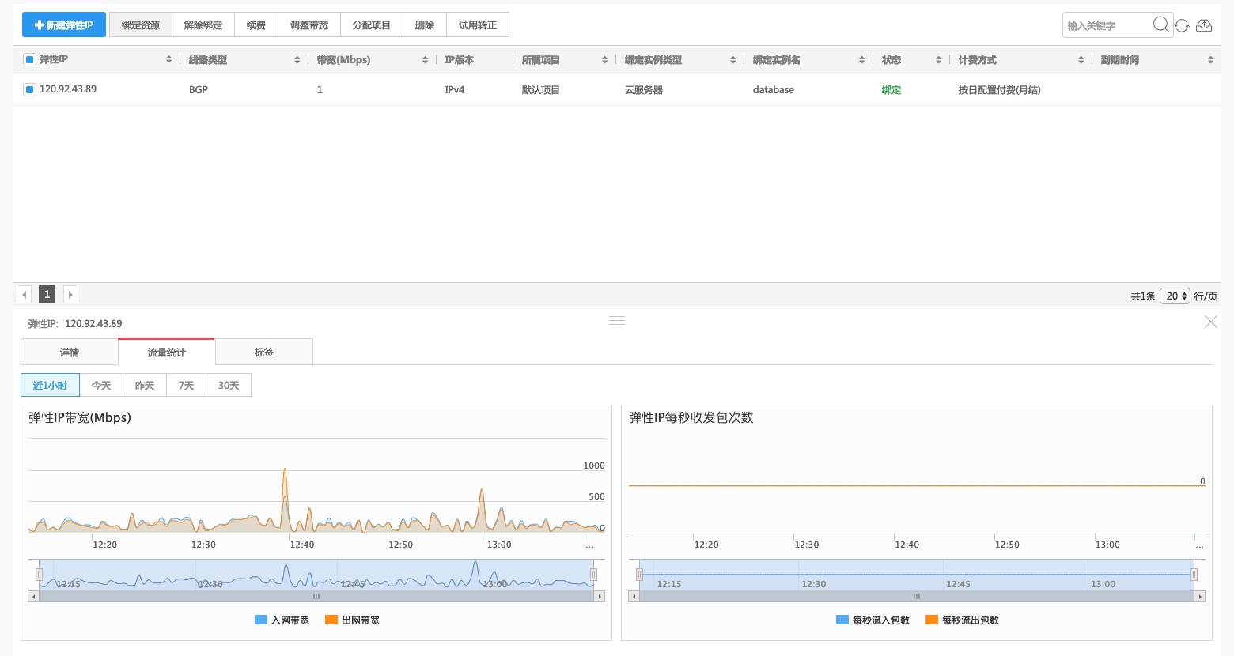The width and height of the screenshot is (1234, 656).
Task: Toggle 每秒流出包数 legend series
Action: 962,620
